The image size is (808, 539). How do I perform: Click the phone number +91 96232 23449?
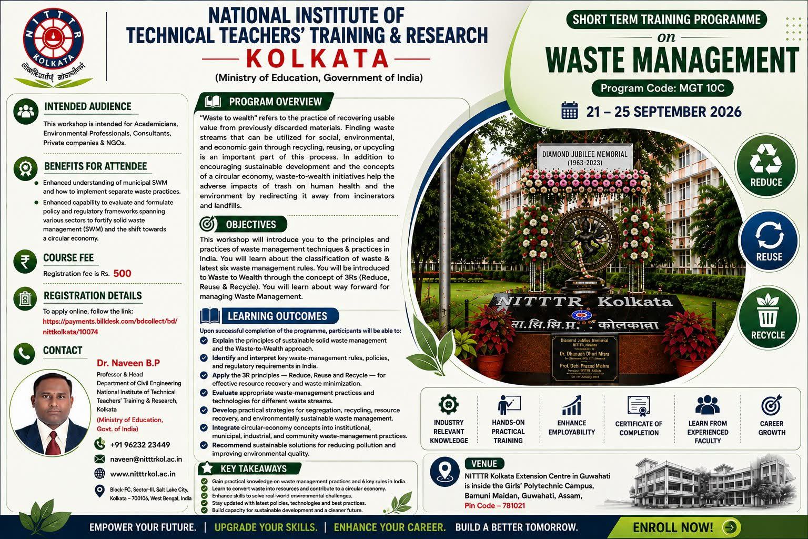point(140,445)
